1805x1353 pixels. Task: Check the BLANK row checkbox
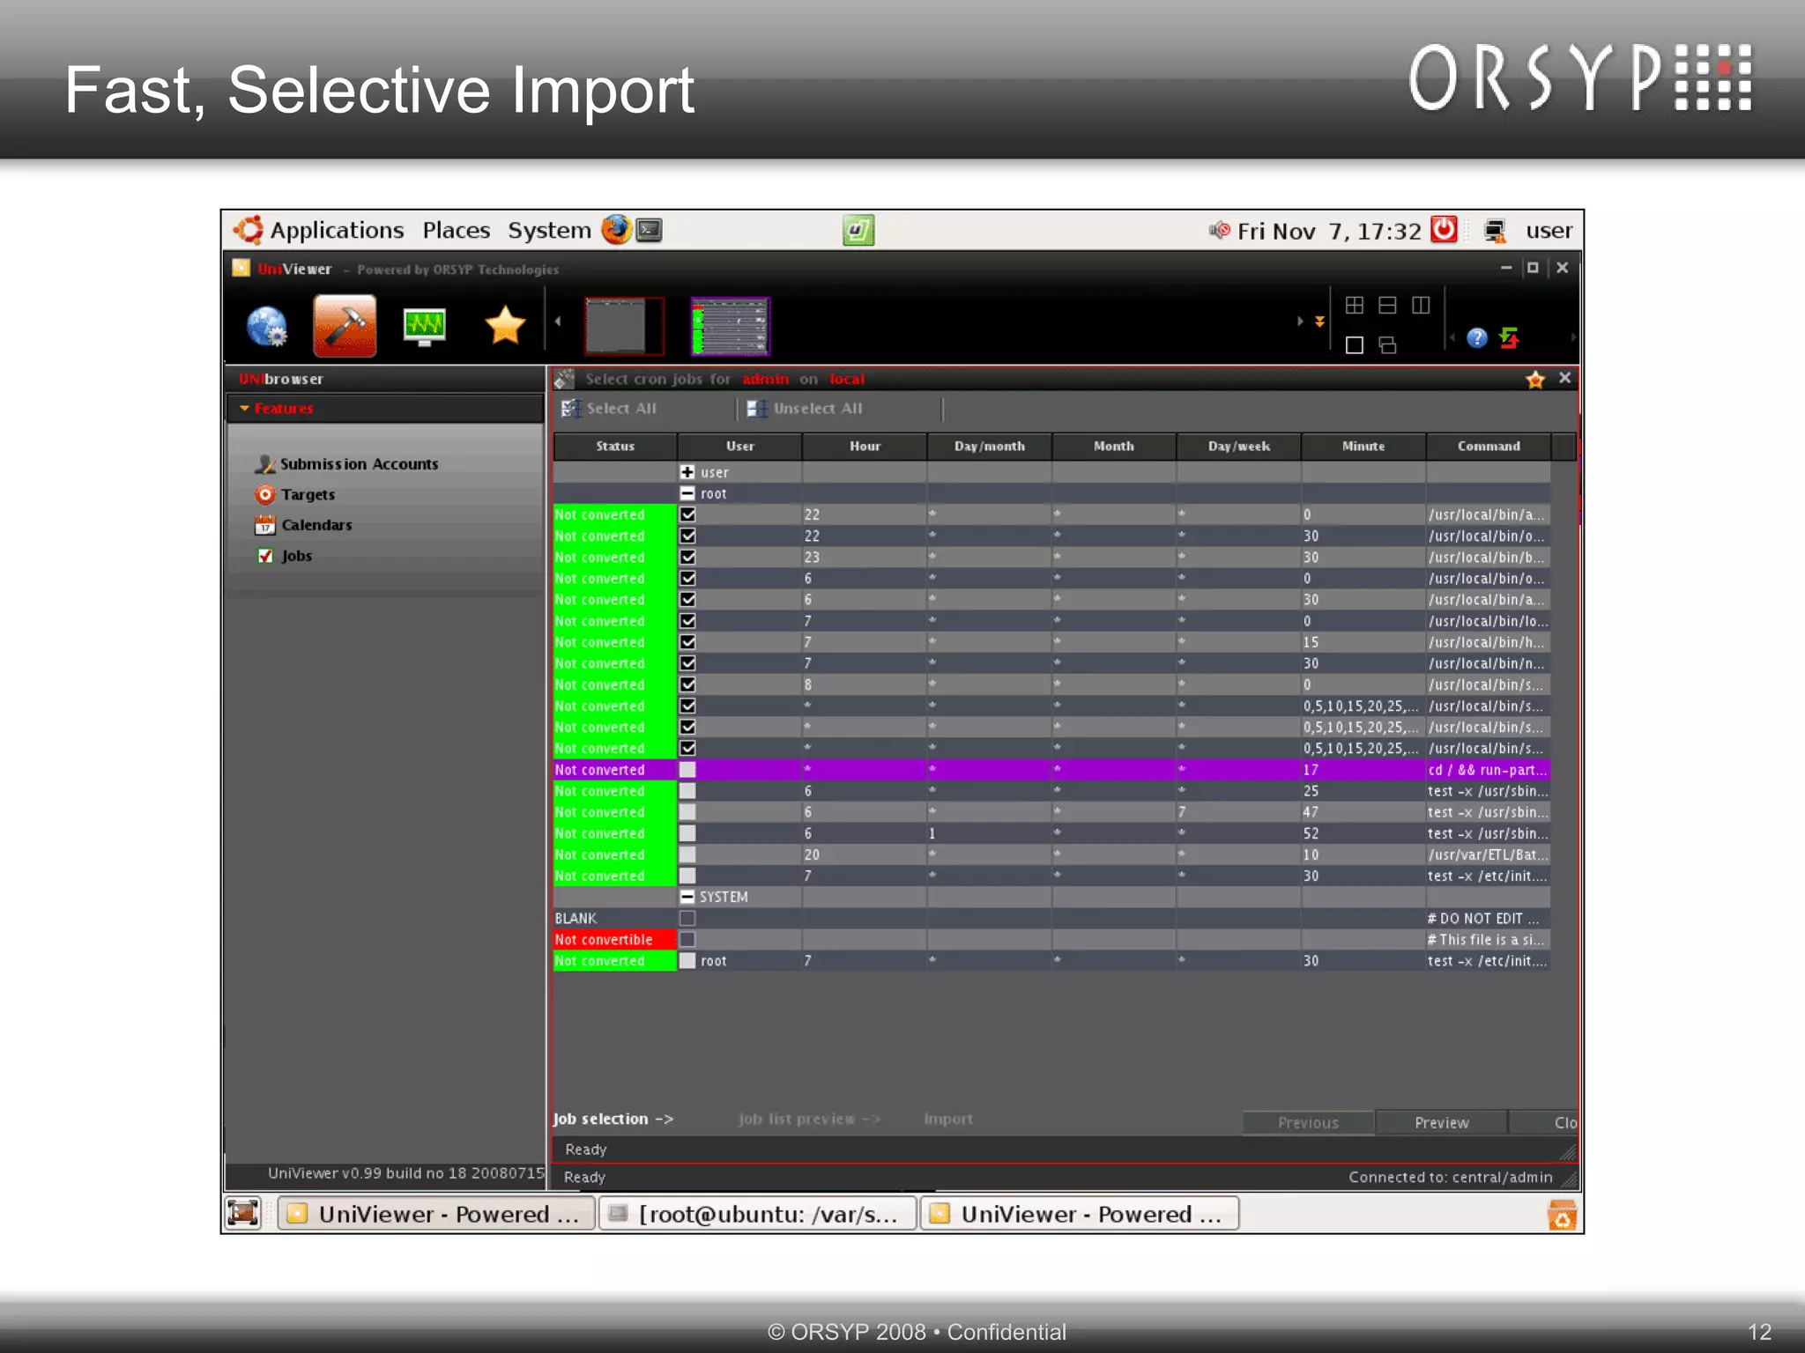pyautogui.click(x=688, y=918)
